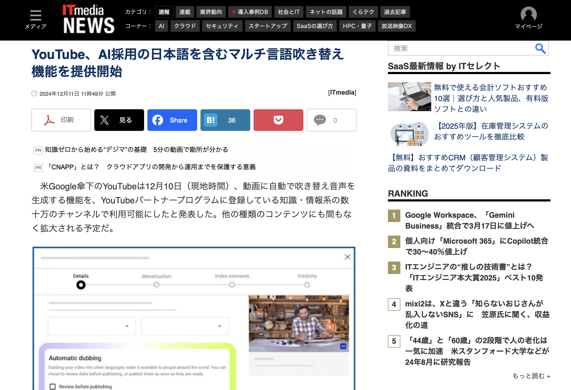571x390 pixels.
Task: Select 速報 category tab
Action: point(164,12)
